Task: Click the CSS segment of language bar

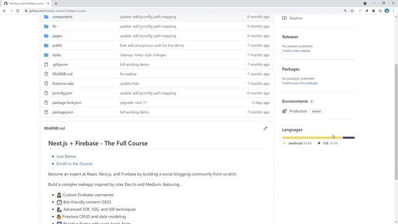Action: click(349, 138)
